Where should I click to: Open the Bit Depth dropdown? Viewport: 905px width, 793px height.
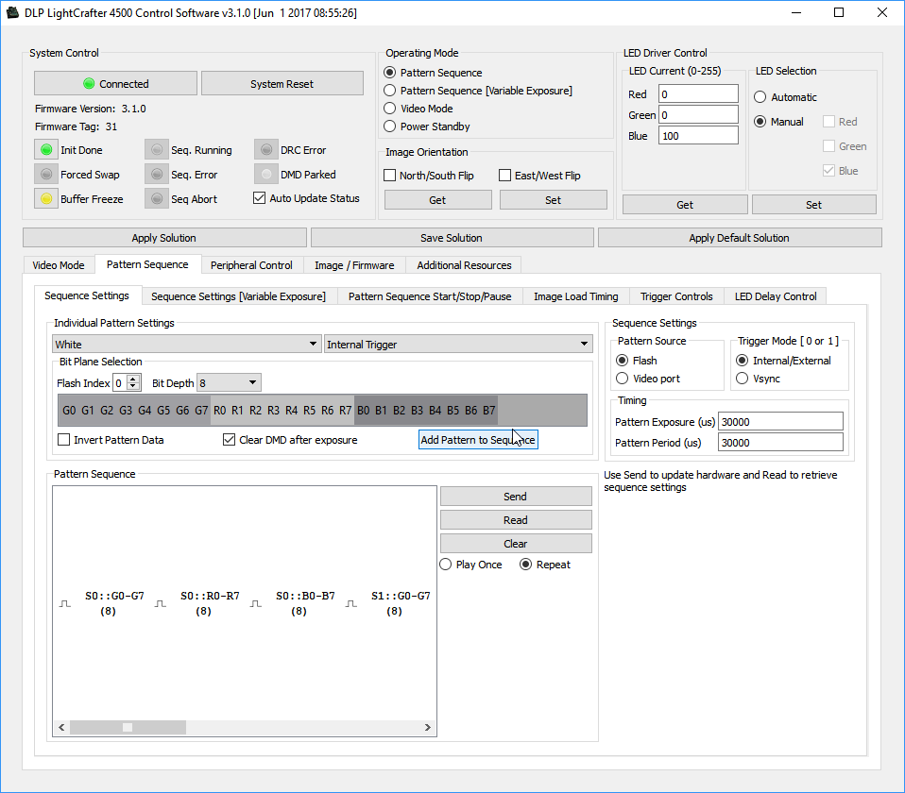(x=230, y=383)
